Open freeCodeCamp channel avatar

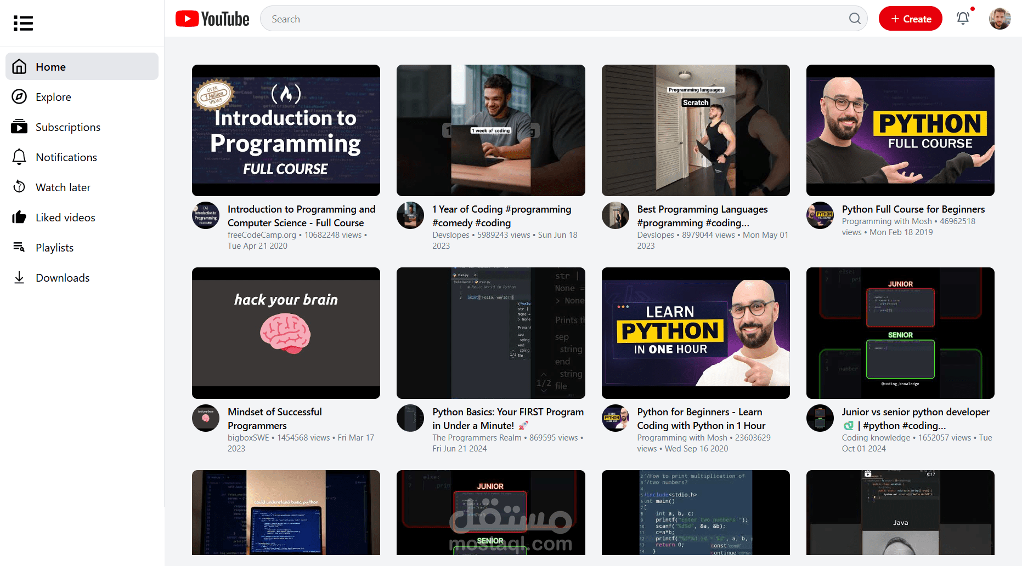(x=206, y=215)
